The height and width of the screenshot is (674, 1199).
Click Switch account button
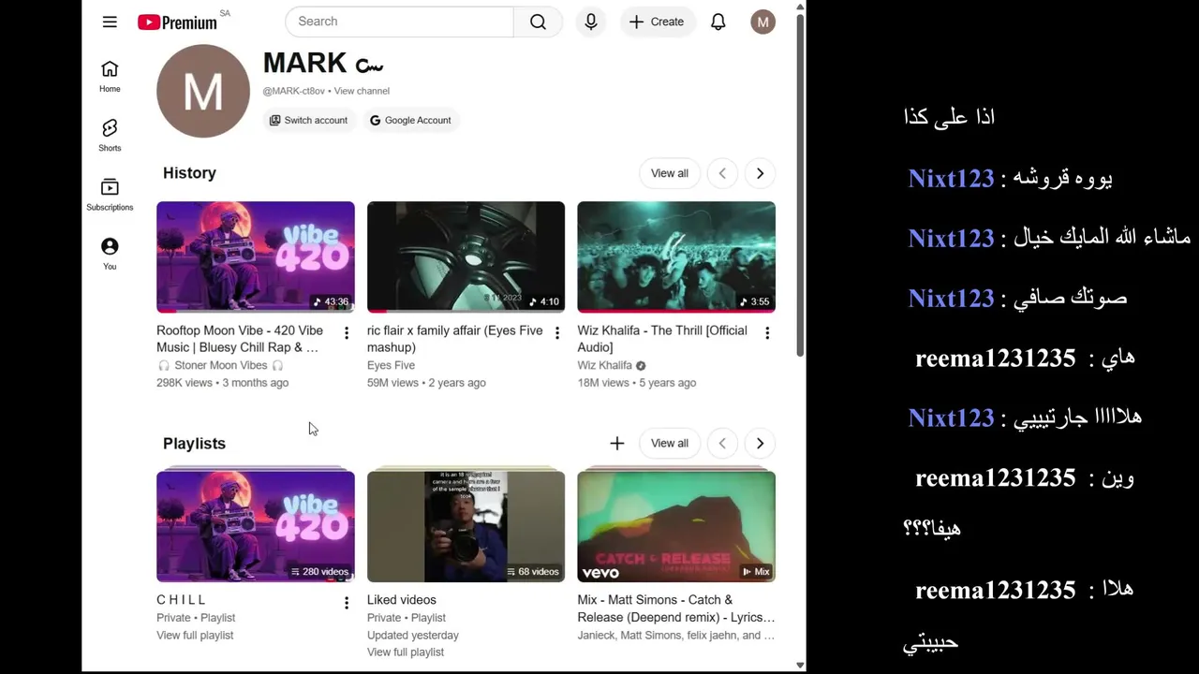click(x=308, y=120)
